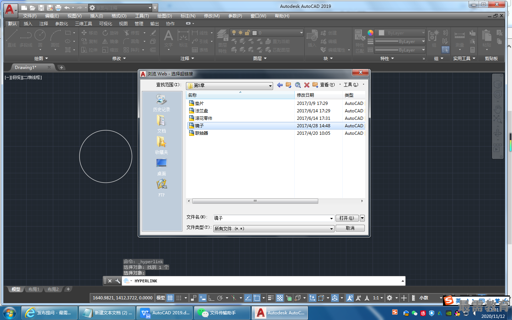Click the dialog horizontal scrollbar thumb
Screen dimensions: 512x320
click(x=255, y=201)
